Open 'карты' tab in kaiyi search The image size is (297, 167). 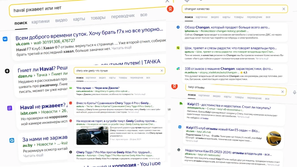228,96
